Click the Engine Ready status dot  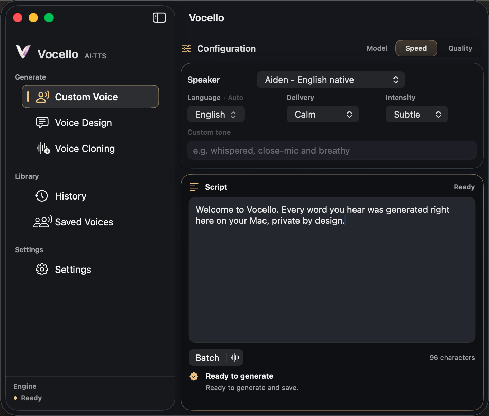15,398
